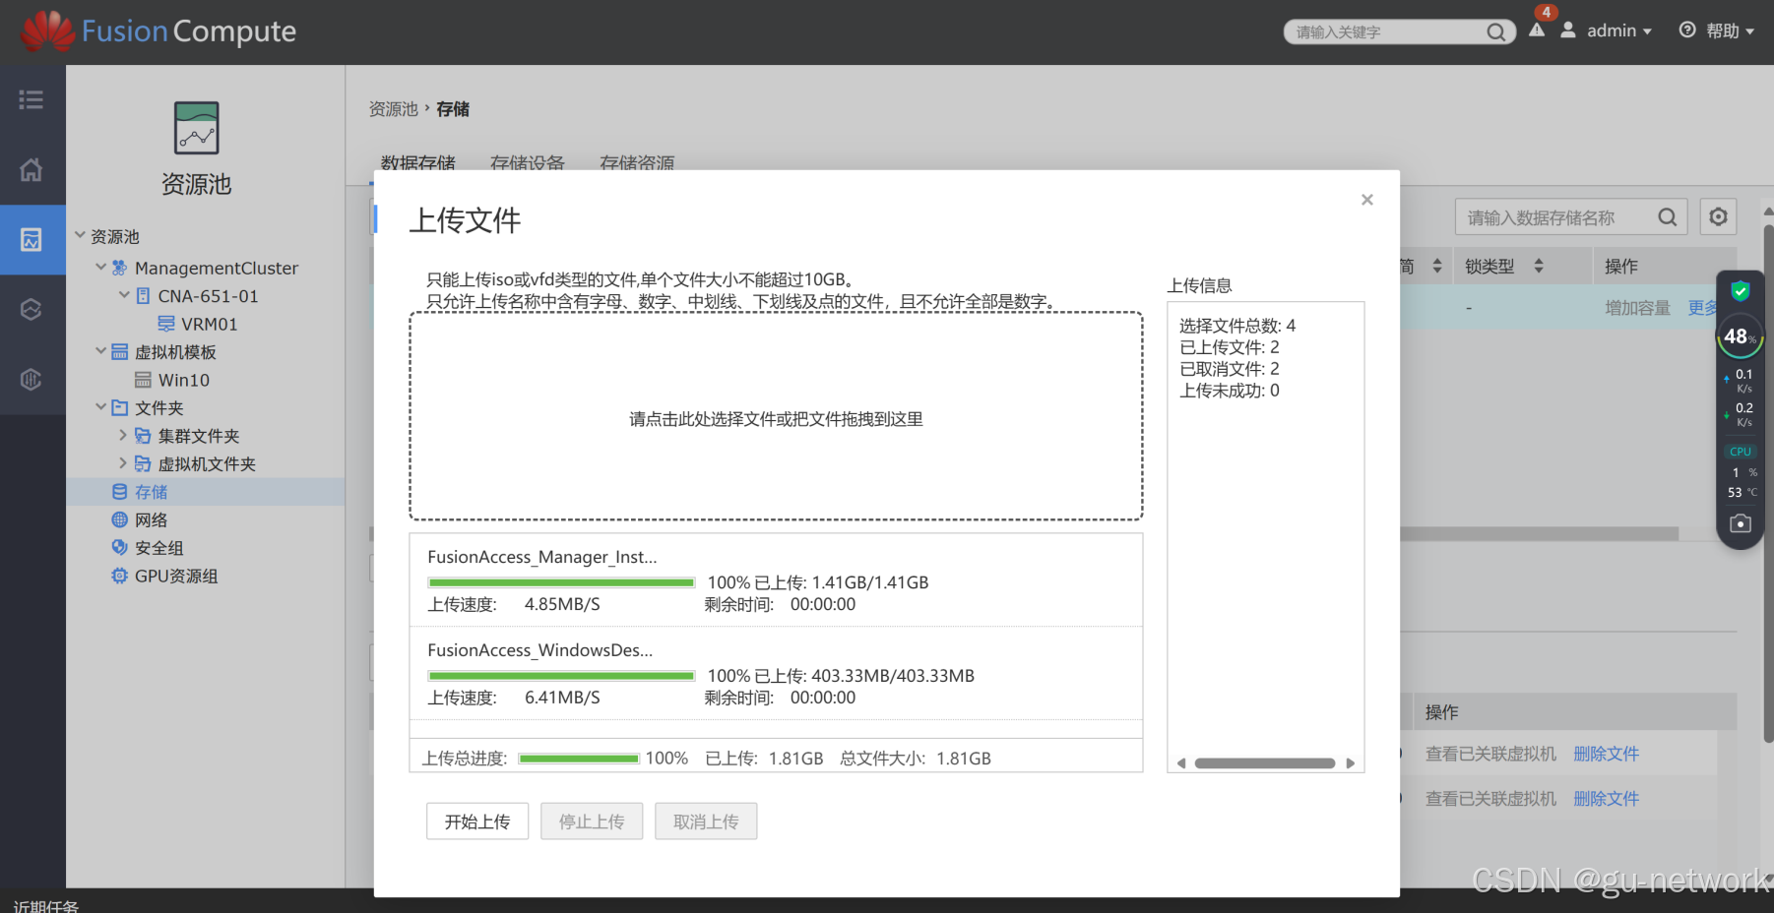Focus the datastore name search field
Image resolution: width=1774 pixels, height=913 pixels.
tap(1559, 217)
